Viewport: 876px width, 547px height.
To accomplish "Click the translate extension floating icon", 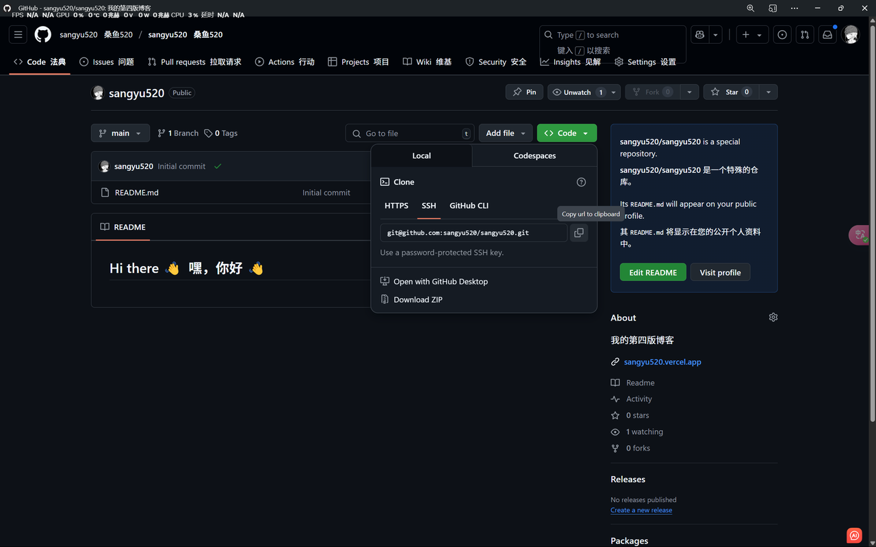I will tap(860, 235).
